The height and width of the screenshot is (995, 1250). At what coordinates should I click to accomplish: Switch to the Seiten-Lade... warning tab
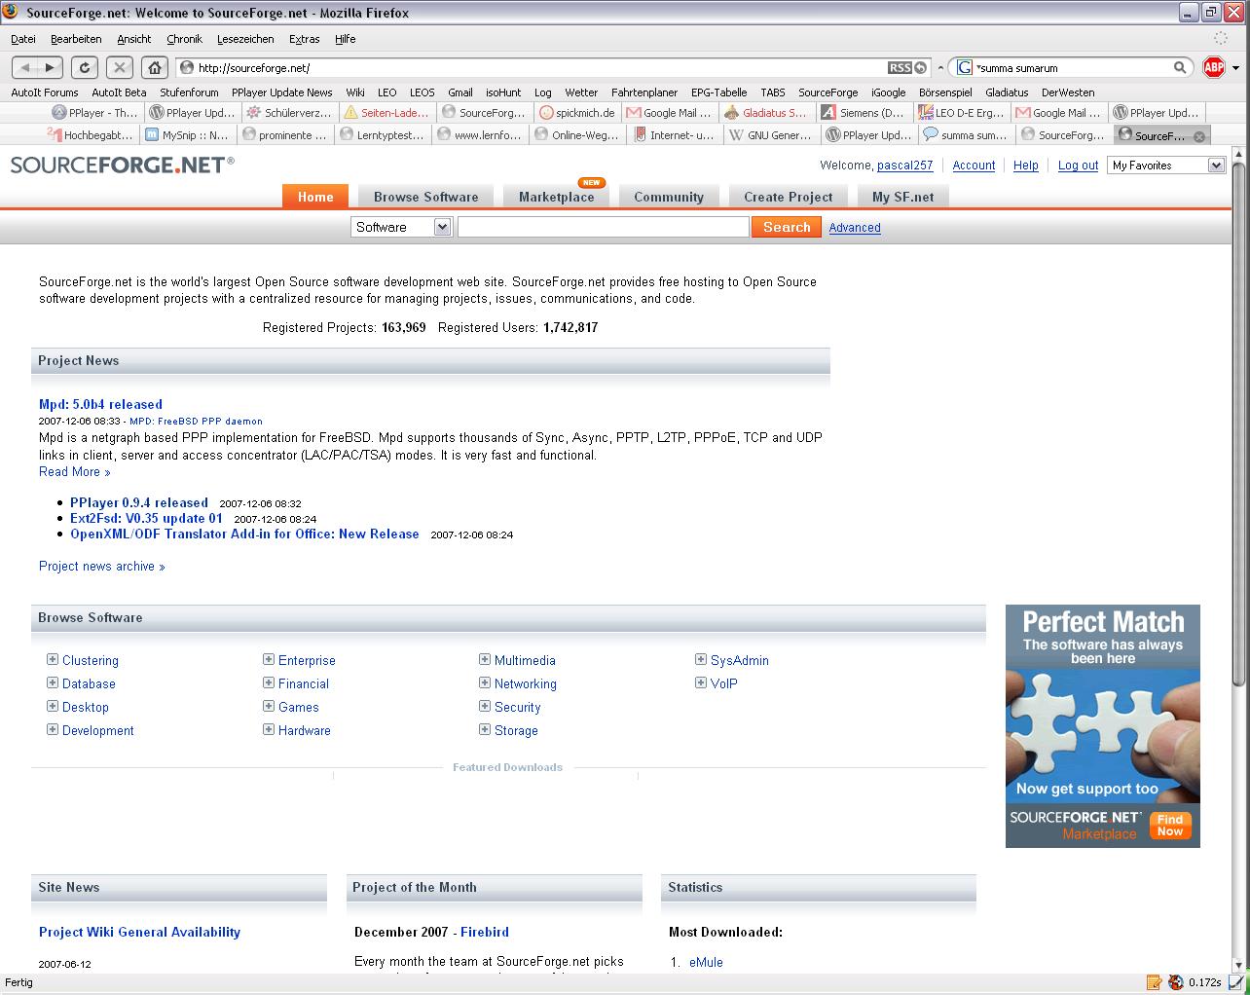(x=386, y=113)
